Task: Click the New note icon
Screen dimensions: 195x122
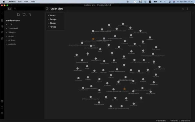Action: tap(18, 14)
